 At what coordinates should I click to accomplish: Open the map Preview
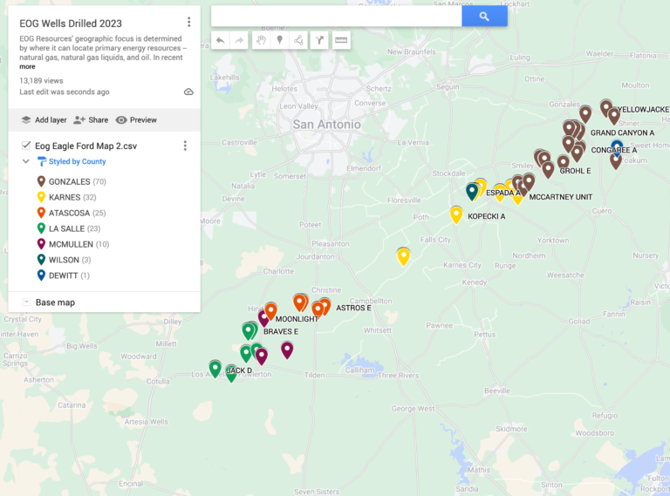(x=136, y=120)
